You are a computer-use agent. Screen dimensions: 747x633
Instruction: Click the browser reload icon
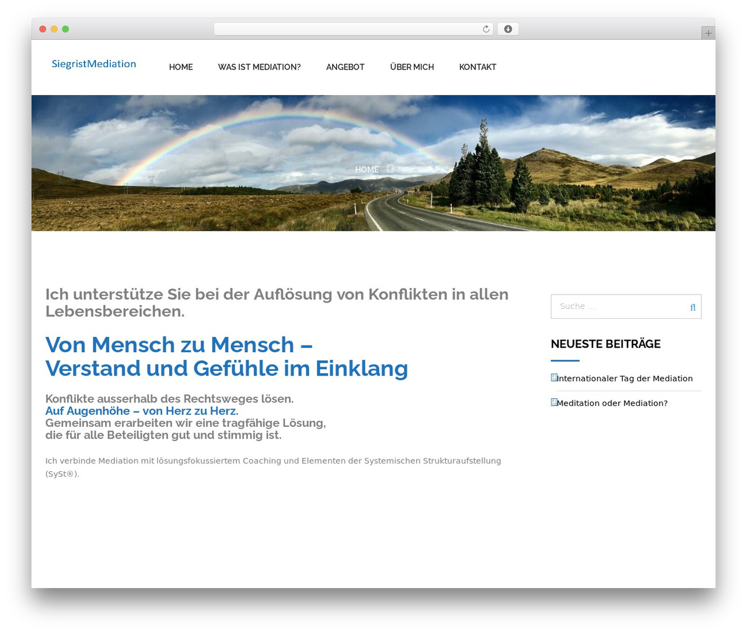click(486, 29)
